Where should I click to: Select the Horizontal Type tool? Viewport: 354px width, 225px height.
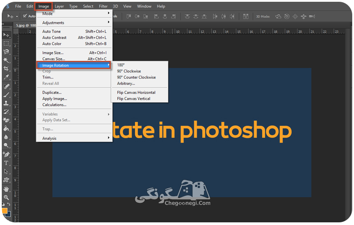pyautogui.click(x=6, y=163)
